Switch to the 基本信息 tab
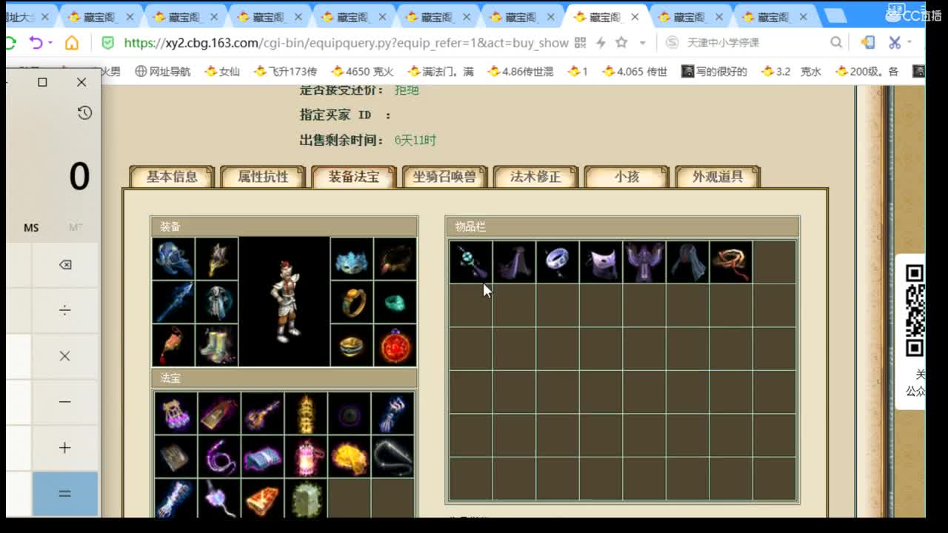The height and width of the screenshot is (533, 948). point(172,177)
